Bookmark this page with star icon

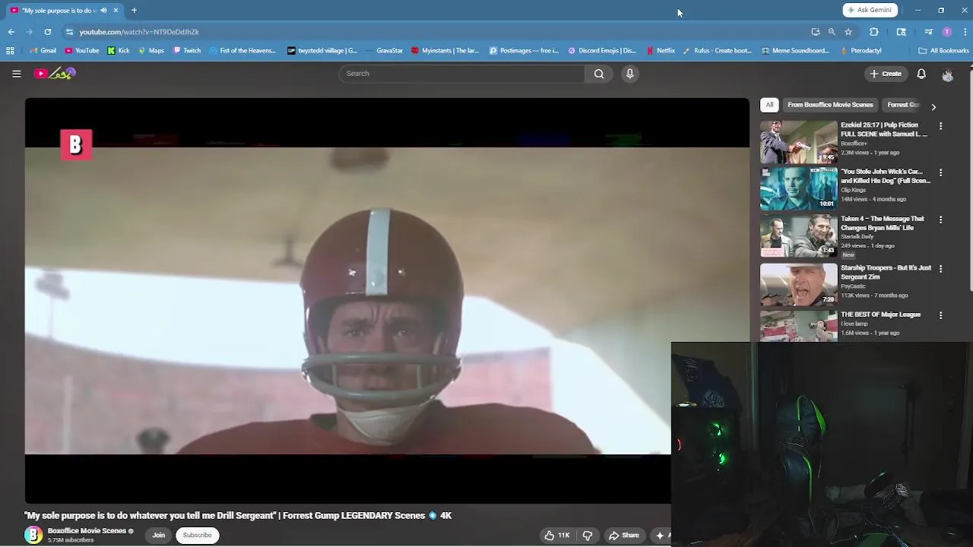click(848, 32)
